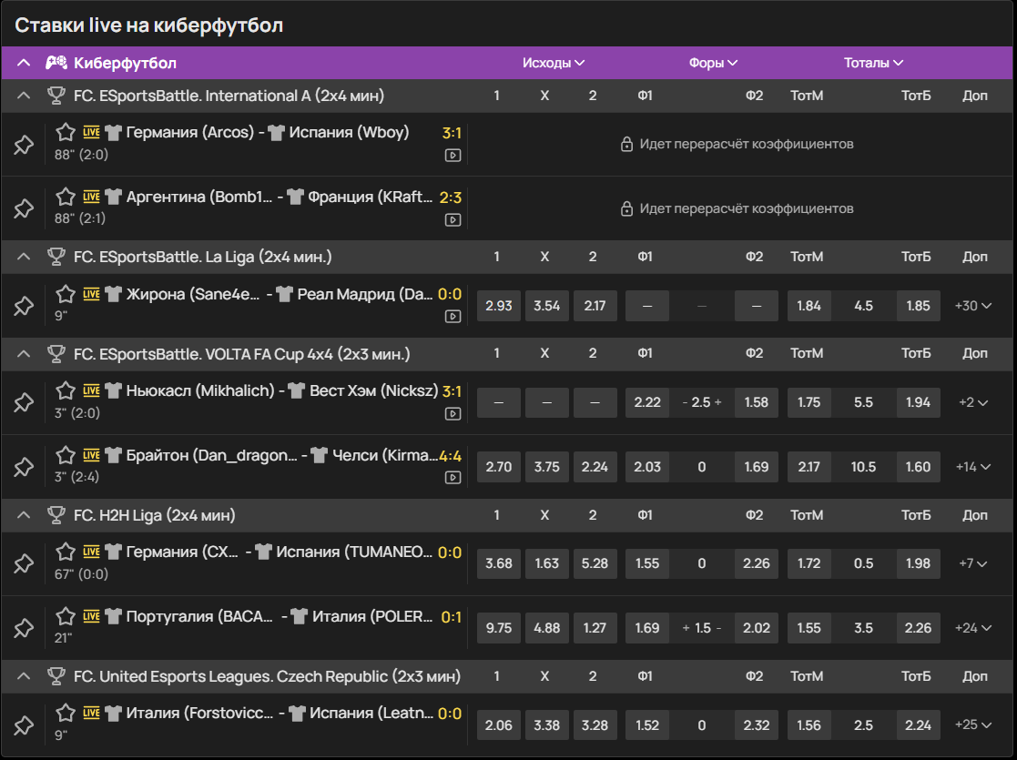Pin the Германия (Arcos) vs Испания (Wboy) match
The image size is (1017, 760).
(x=24, y=145)
